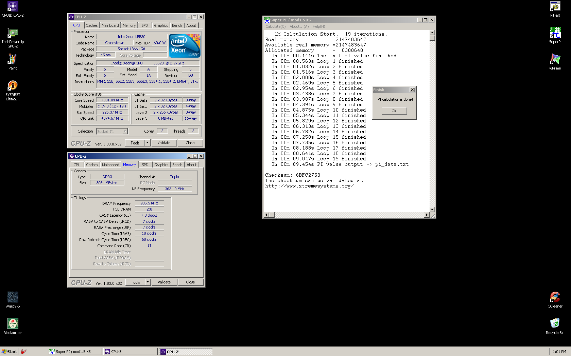Click Validate in top CPU-Z window

[164, 143]
